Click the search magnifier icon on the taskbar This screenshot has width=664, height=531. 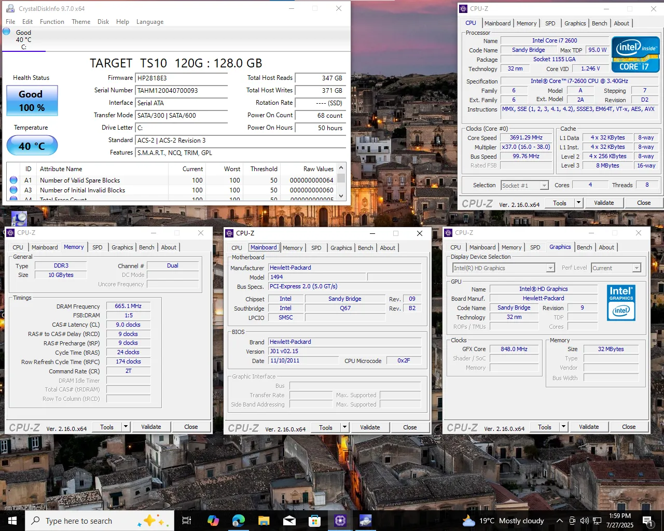(x=35, y=520)
